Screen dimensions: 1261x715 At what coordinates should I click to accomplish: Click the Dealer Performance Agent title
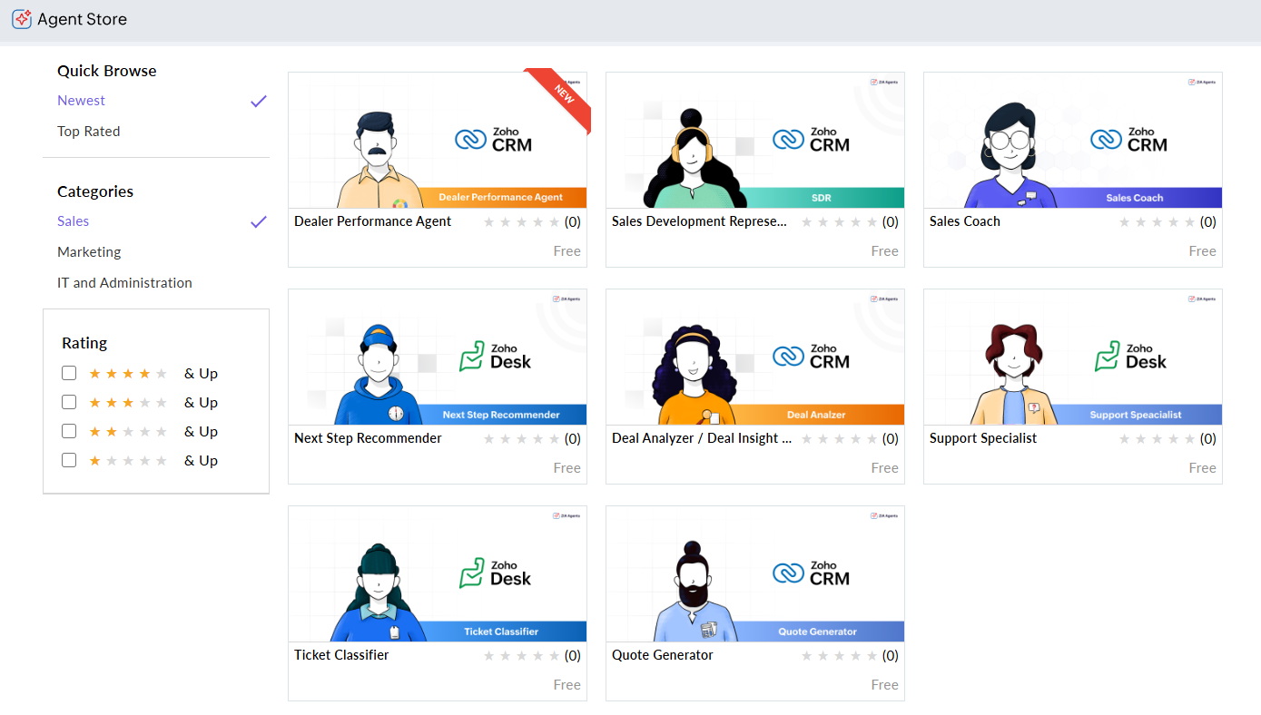click(x=372, y=221)
